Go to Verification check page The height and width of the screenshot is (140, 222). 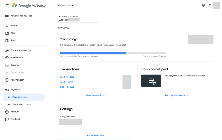pyautogui.click(x=22, y=104)
